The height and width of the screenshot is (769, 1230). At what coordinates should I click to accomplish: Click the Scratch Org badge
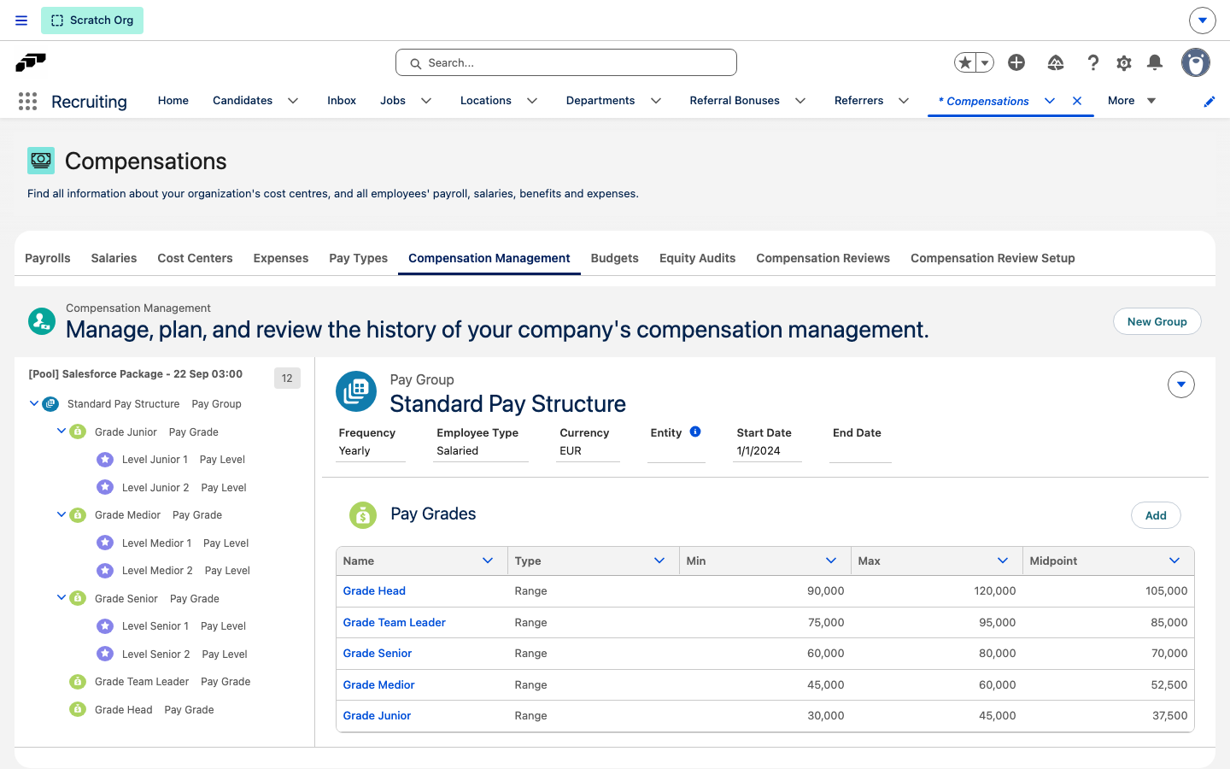point(92,21)
